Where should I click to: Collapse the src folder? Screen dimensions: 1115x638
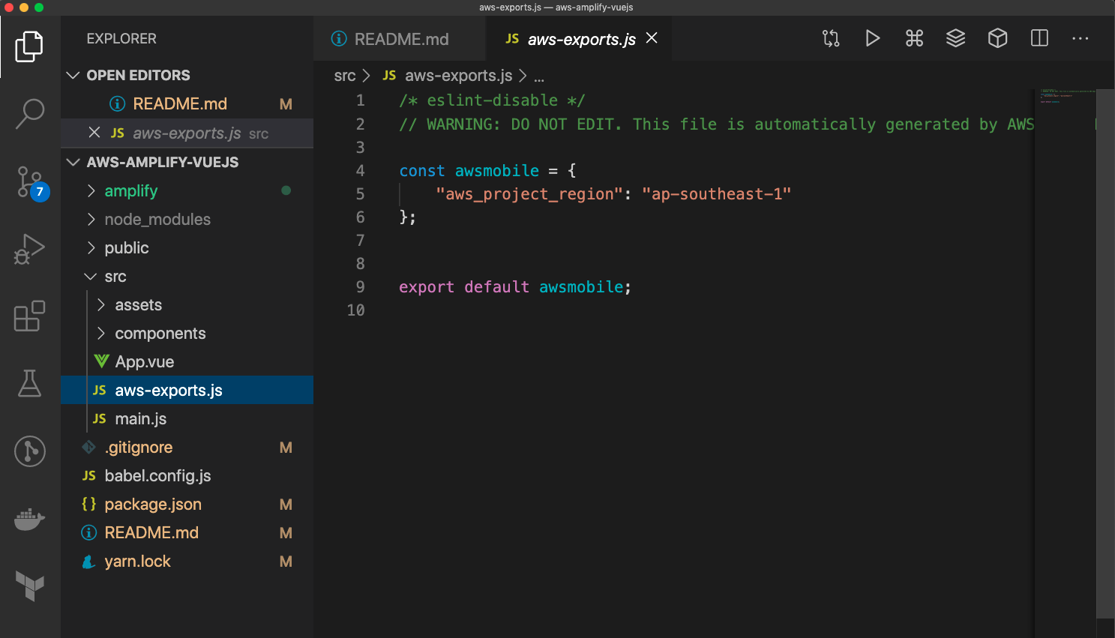tap(187, 276)
